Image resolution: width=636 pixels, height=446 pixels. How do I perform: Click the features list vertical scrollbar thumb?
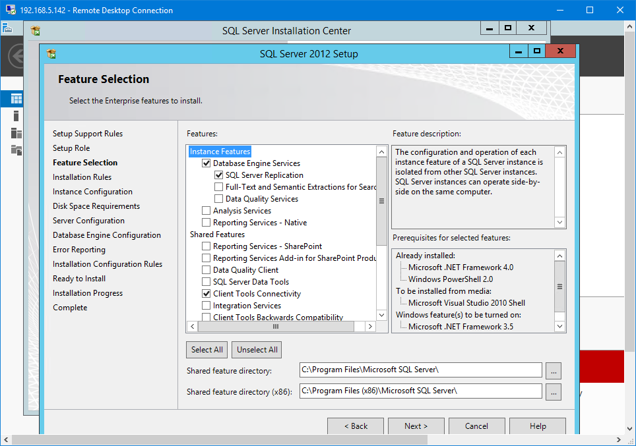pos(382,201)
